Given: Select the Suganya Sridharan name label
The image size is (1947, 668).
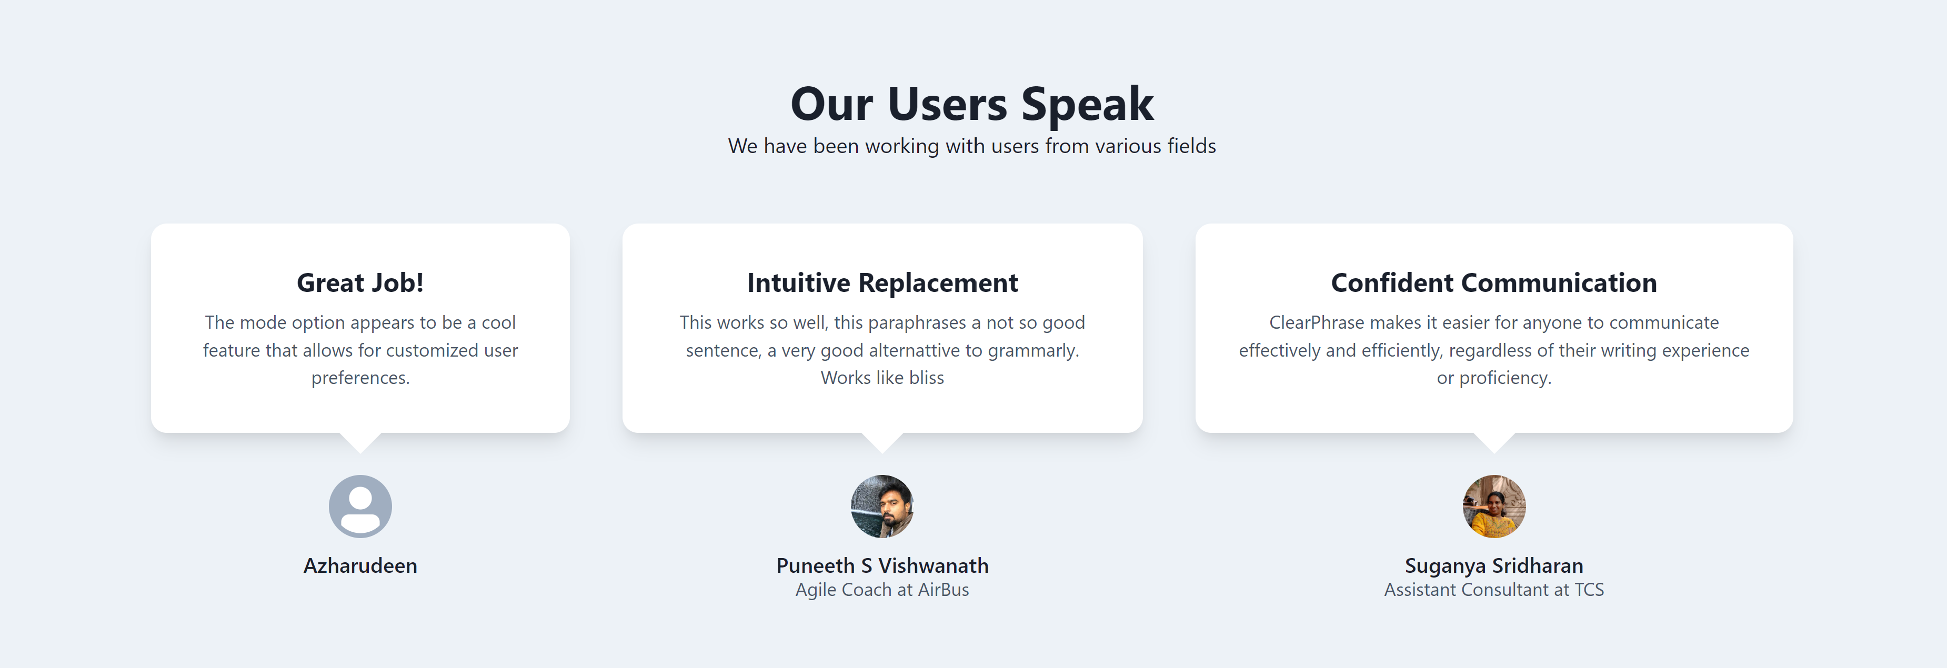Looking at the screenshot, I should [x=1493, y=565].
